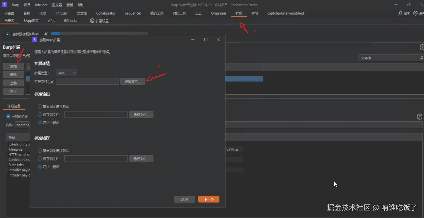This screenshot has width=424, height=218.
Task: Select 标准输出 在UI中显示 radio
Action: pos(40,123)
